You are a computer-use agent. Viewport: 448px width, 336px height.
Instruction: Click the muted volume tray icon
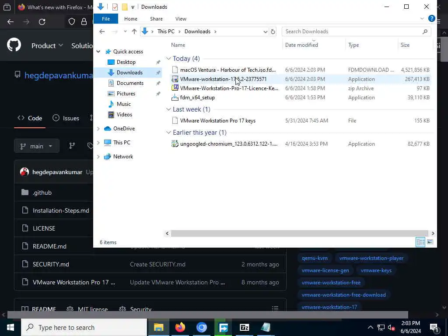391,328
